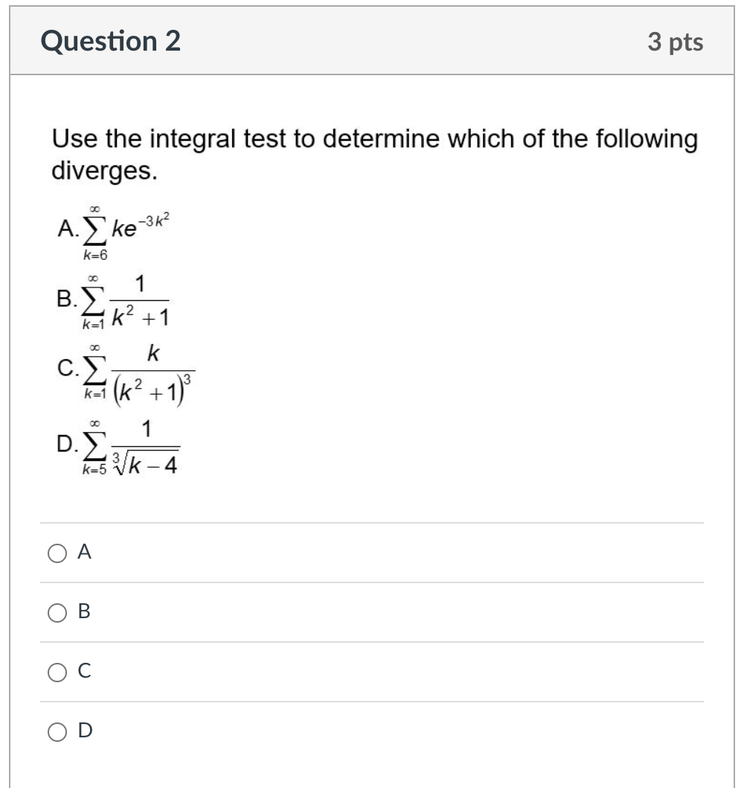Click the answer label D text
The image size is (747, 788).
[83, 731]
